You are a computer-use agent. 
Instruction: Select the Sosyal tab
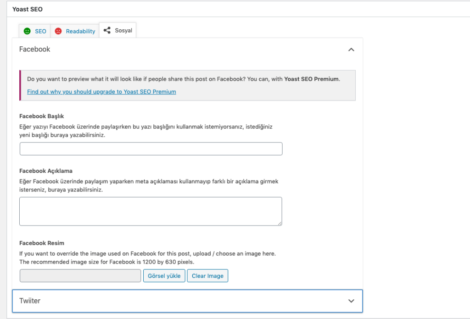click(x=117, y=30)
